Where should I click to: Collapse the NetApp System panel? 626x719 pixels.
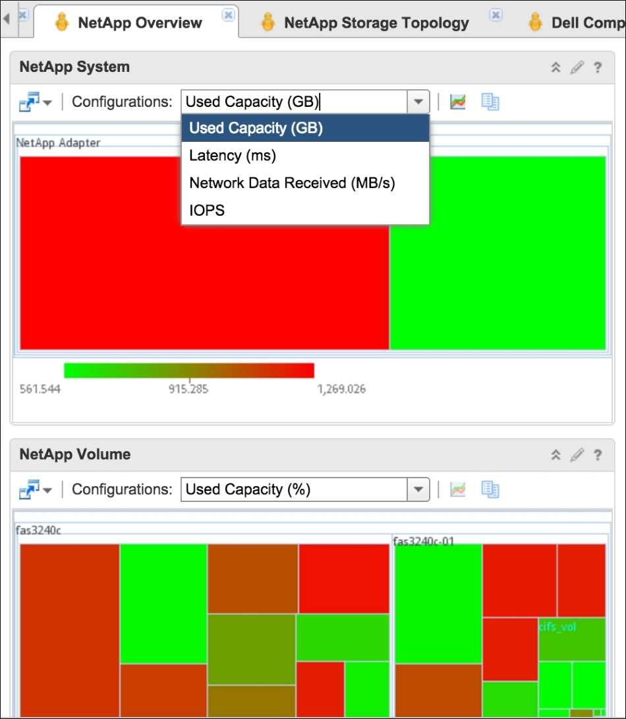(555, 67)
